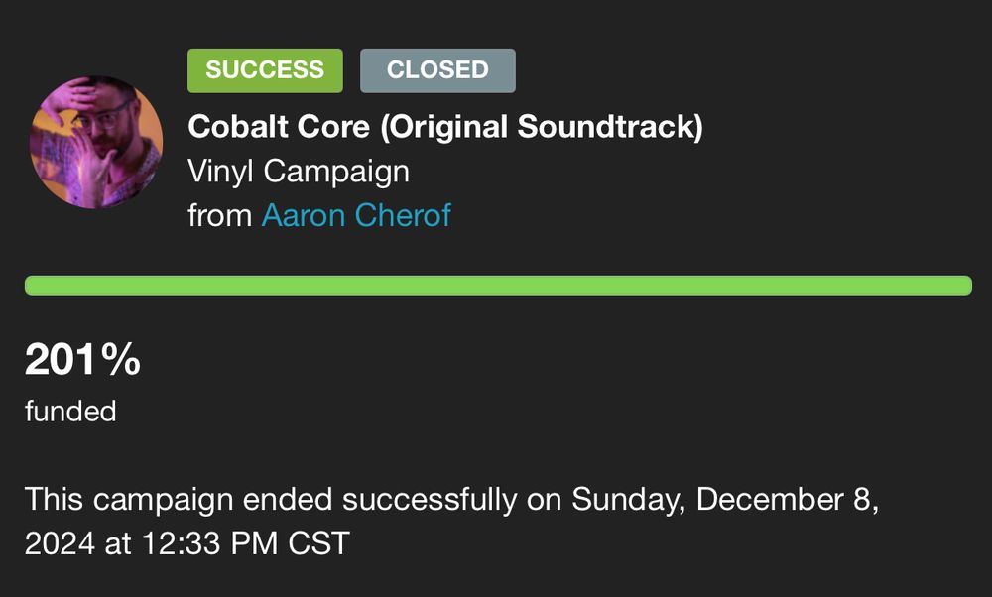
Task: Click the '12:33 PM CST' end time
Action: [x=245, y=543]
